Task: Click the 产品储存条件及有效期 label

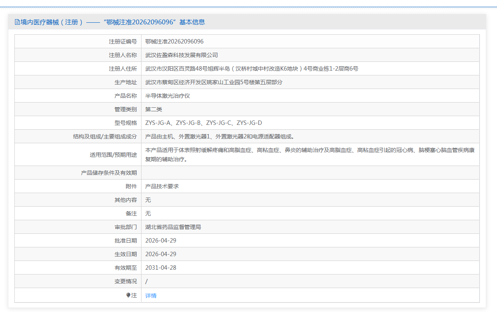Action: pos(109,173)
